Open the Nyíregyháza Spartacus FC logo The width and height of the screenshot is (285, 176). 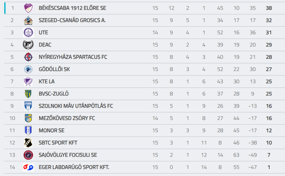coord(28,57)
